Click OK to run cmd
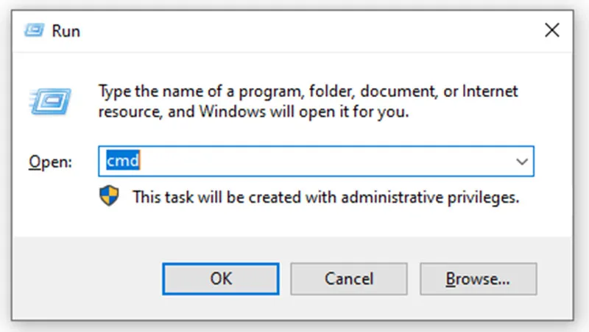589x332 pixels. point(221,279)
